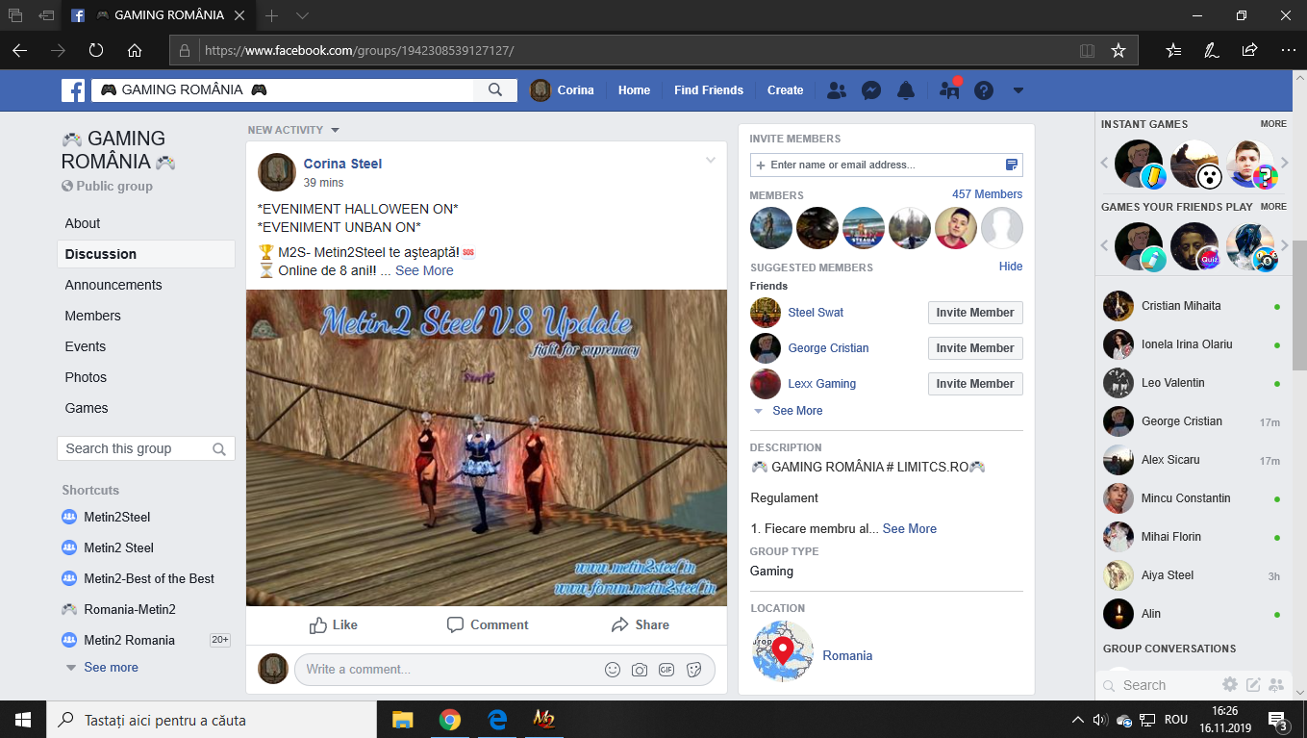
Task: Open reading view icon in address bar
Action: [x=1087, y=50]
